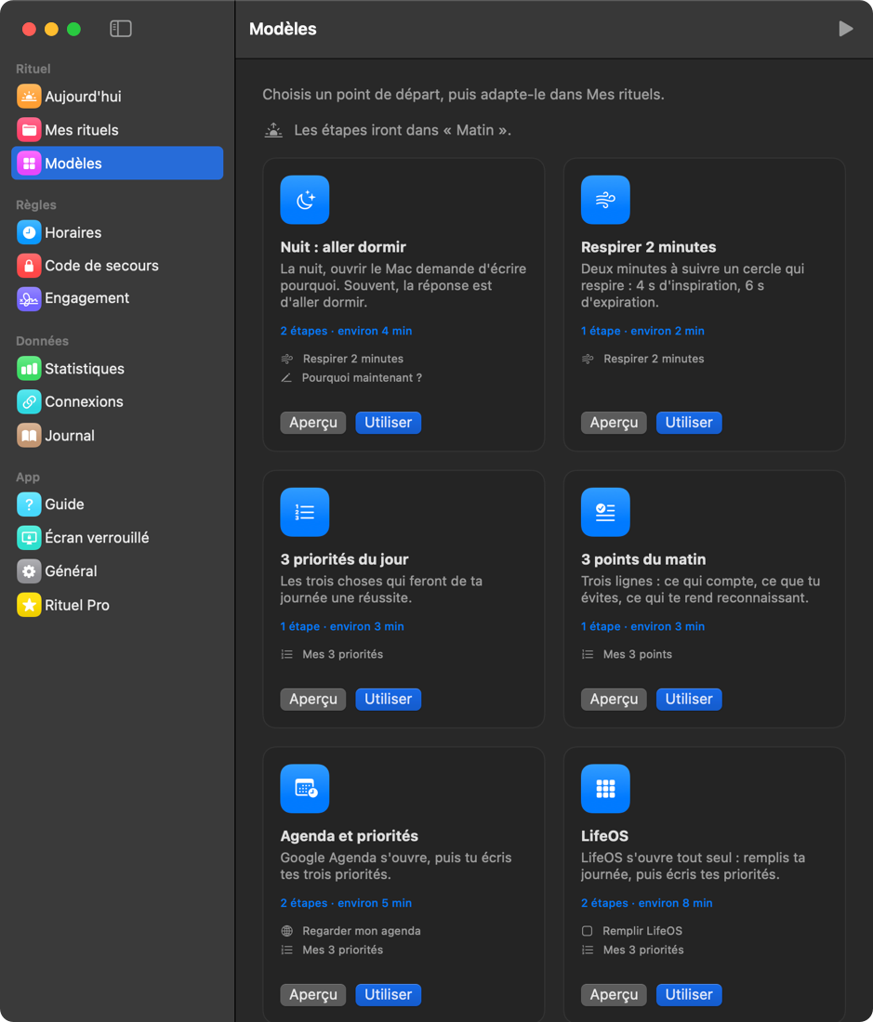The height and width of the screenshot is (1022, 873).
Task: Preview the LifeOS template
Action: tap(614, 995)
